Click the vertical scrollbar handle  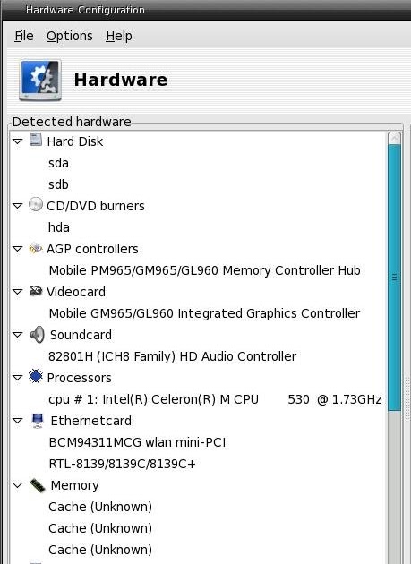pyautogui.click(x=395, y=278)
